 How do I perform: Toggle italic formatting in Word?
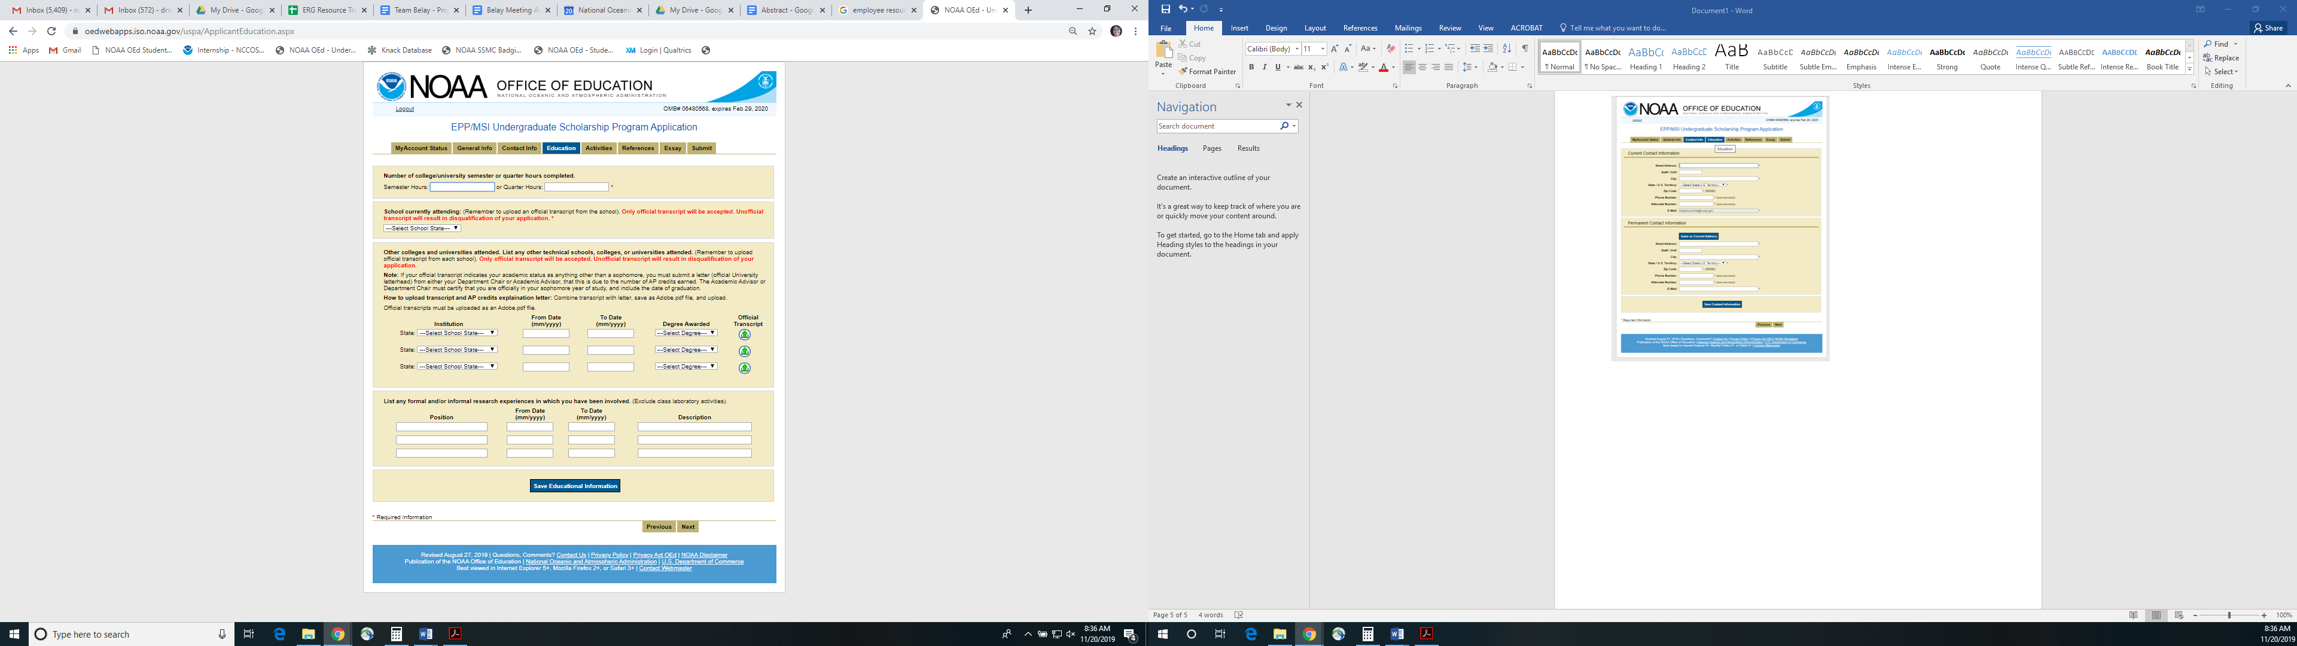1263,67
